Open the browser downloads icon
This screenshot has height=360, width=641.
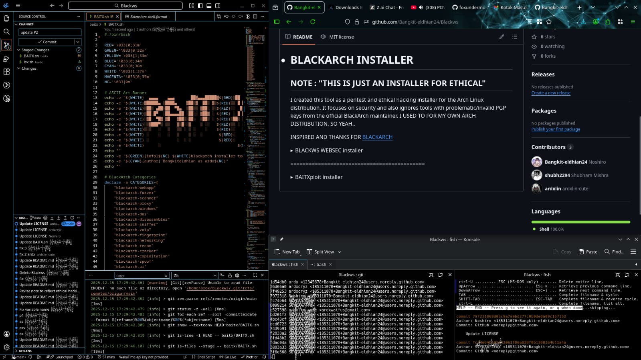coord(583,22)
